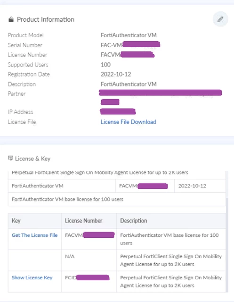Image resolution: width=234 pixels, height=302 pixels.
Task: Click the Description column header
Action: point(171,221)
